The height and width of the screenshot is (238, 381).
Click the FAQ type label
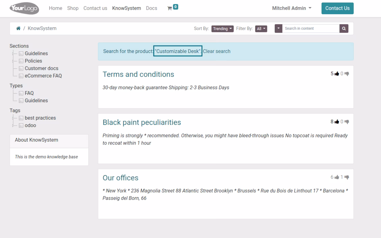(29, 93)
